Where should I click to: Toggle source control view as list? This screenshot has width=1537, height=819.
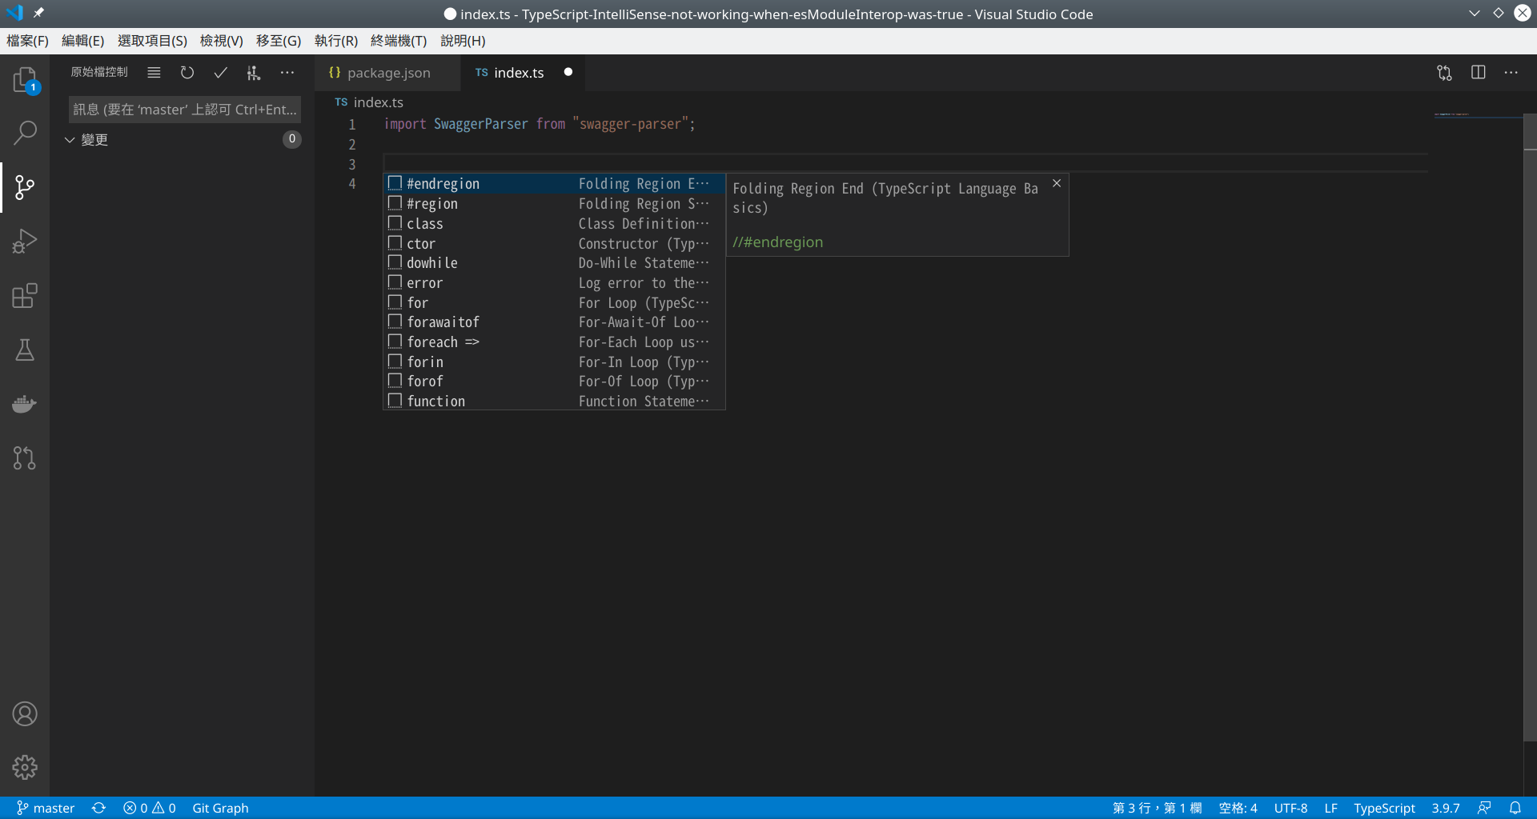(x=154, y=73)
